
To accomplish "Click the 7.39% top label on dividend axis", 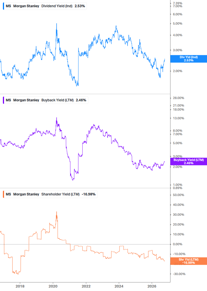I will 178,3.
